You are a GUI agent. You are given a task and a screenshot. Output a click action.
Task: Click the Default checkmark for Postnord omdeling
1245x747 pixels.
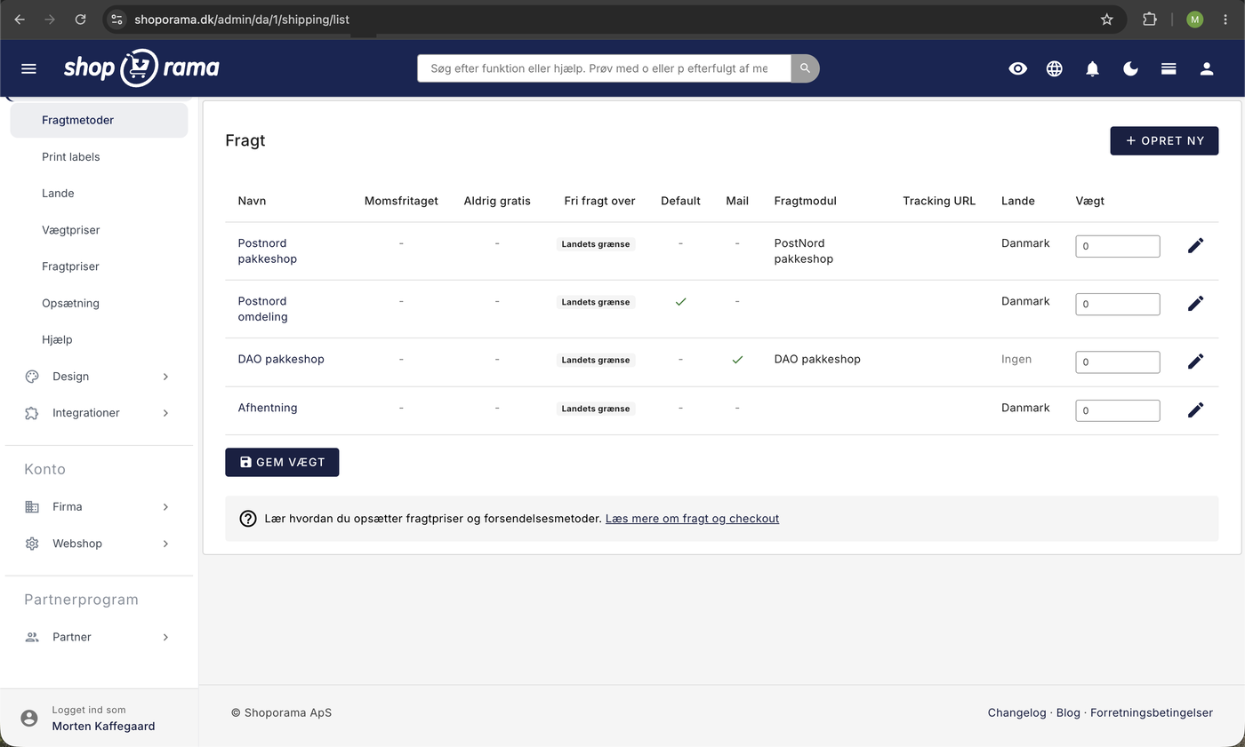pyautogui.click(x=680, y=302)
